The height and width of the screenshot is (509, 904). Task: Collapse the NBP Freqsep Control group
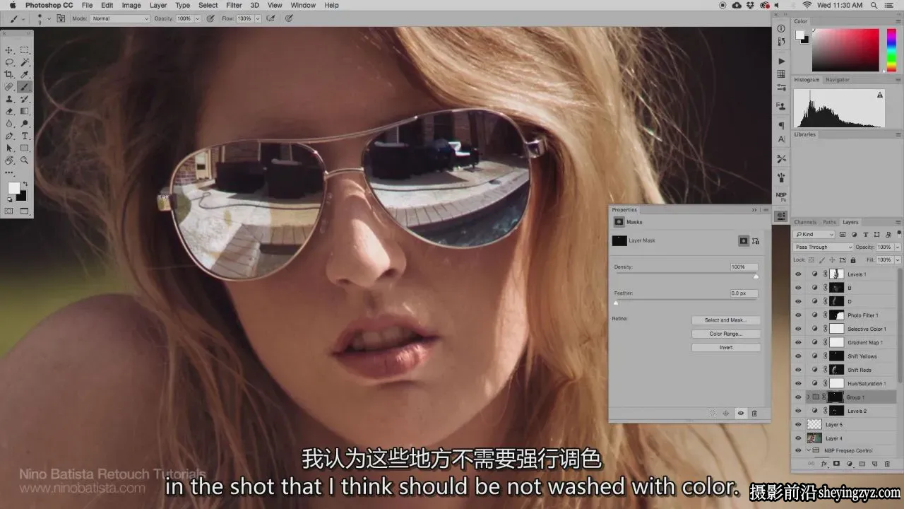(808, 450)
